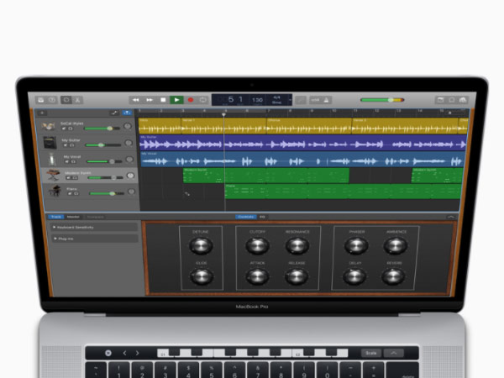This screenshot has height=378, width=504.
Task: Switch to the Master tab
Action: [x=74, y=217]
